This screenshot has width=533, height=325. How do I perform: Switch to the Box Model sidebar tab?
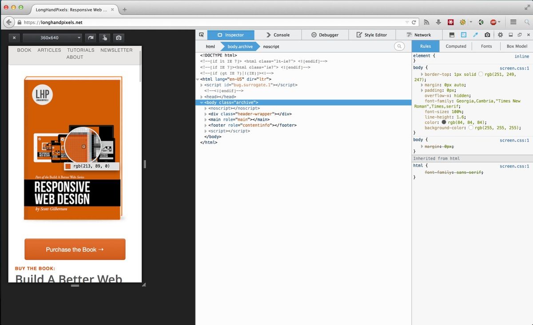pos(517,46)
